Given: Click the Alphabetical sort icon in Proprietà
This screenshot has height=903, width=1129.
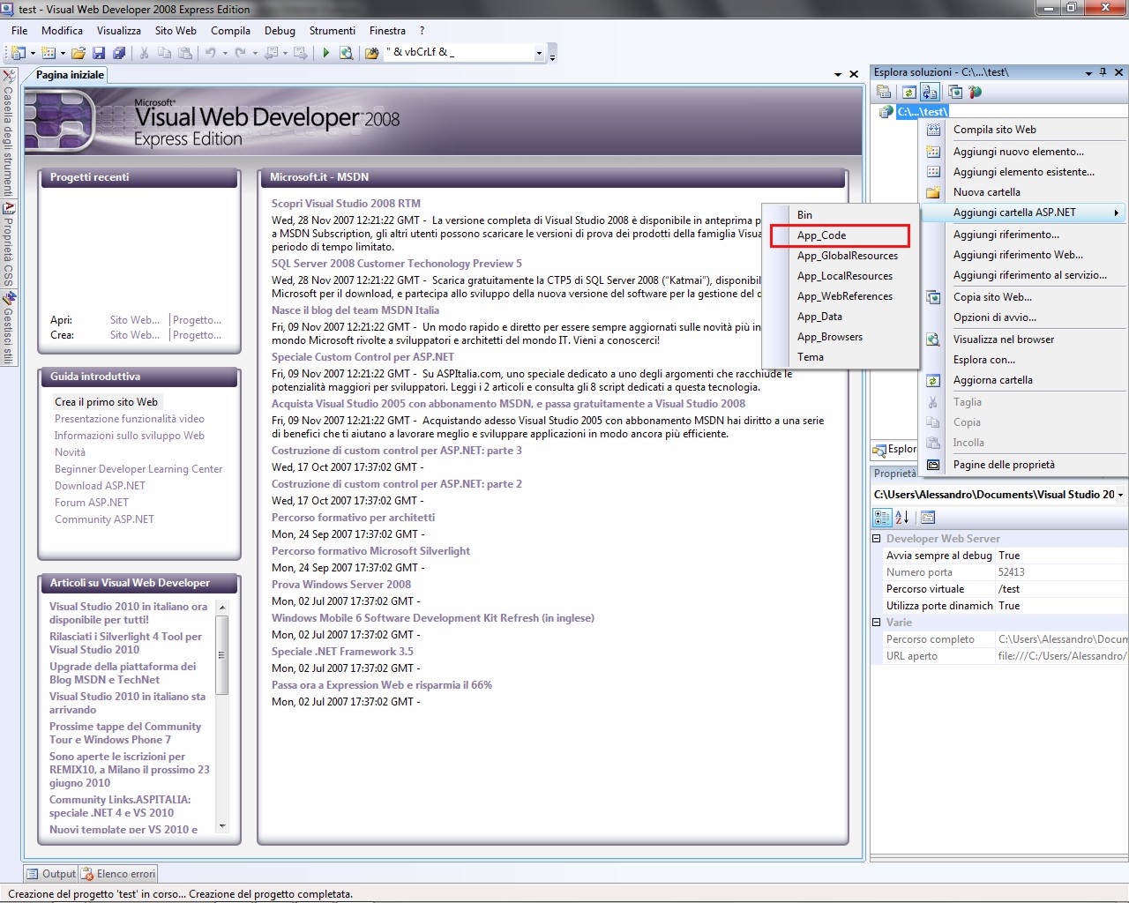Looking at the screenshot, I should coord(902,518).
